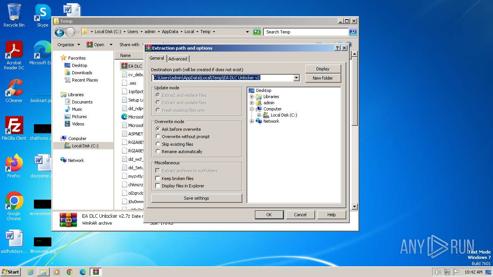Click the volume icon in system tray
The width and height of the screenshot is (493, 277).
pyautogui.click(x=438, y=272)
